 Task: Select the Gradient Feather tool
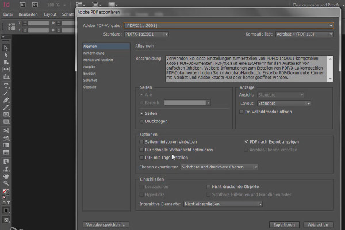[6, 152]
